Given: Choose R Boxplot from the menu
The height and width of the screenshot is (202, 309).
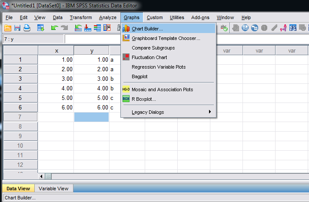Looking at the screenshot, I should pyautogui.click(x=147, y=99).
